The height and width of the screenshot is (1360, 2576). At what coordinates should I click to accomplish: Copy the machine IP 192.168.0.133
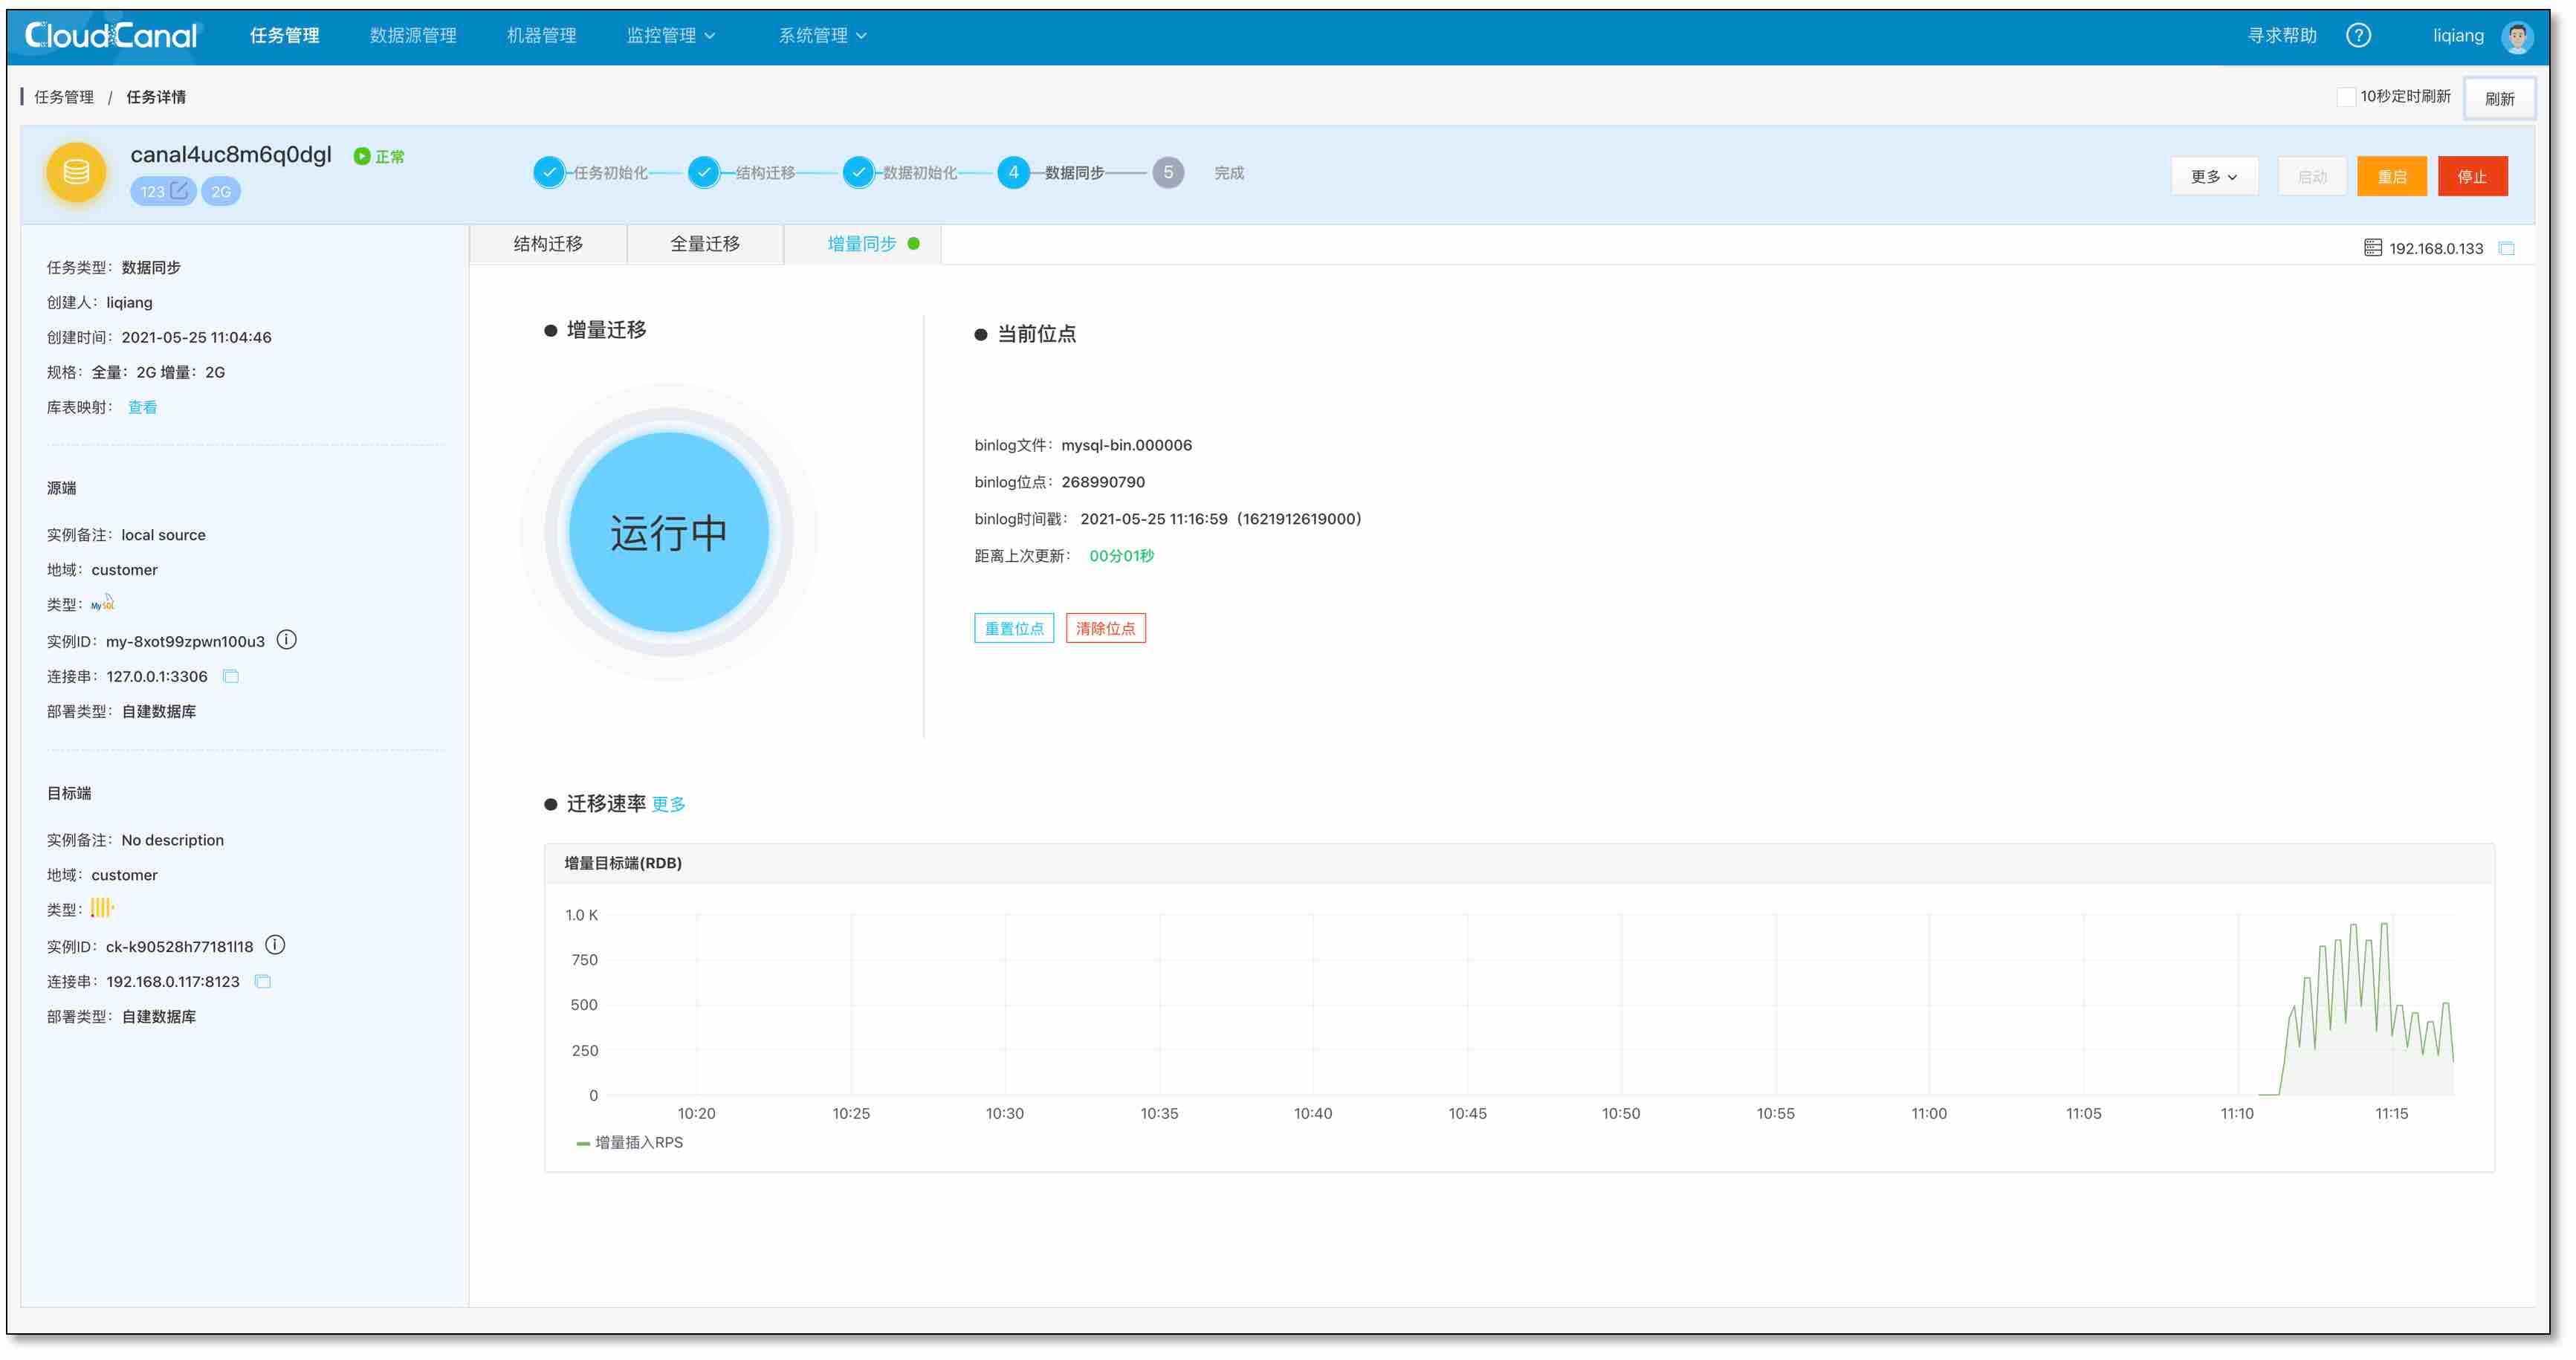coord(2506,248)
